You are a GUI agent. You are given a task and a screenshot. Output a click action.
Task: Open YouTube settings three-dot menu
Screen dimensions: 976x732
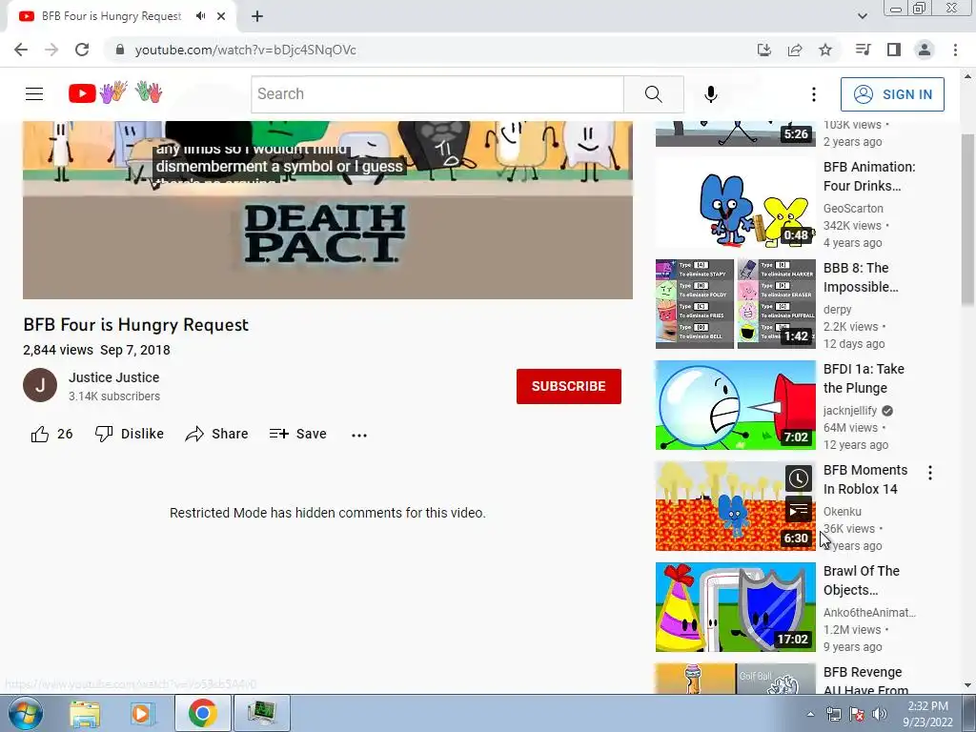coord(814,94)
